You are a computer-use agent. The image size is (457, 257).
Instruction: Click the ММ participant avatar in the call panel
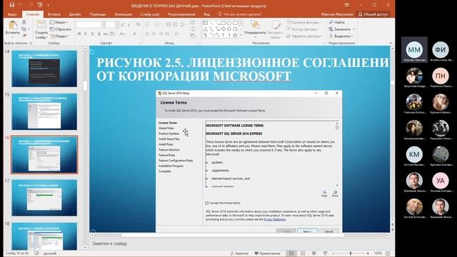pyautogui.click(x=414, y=50)
